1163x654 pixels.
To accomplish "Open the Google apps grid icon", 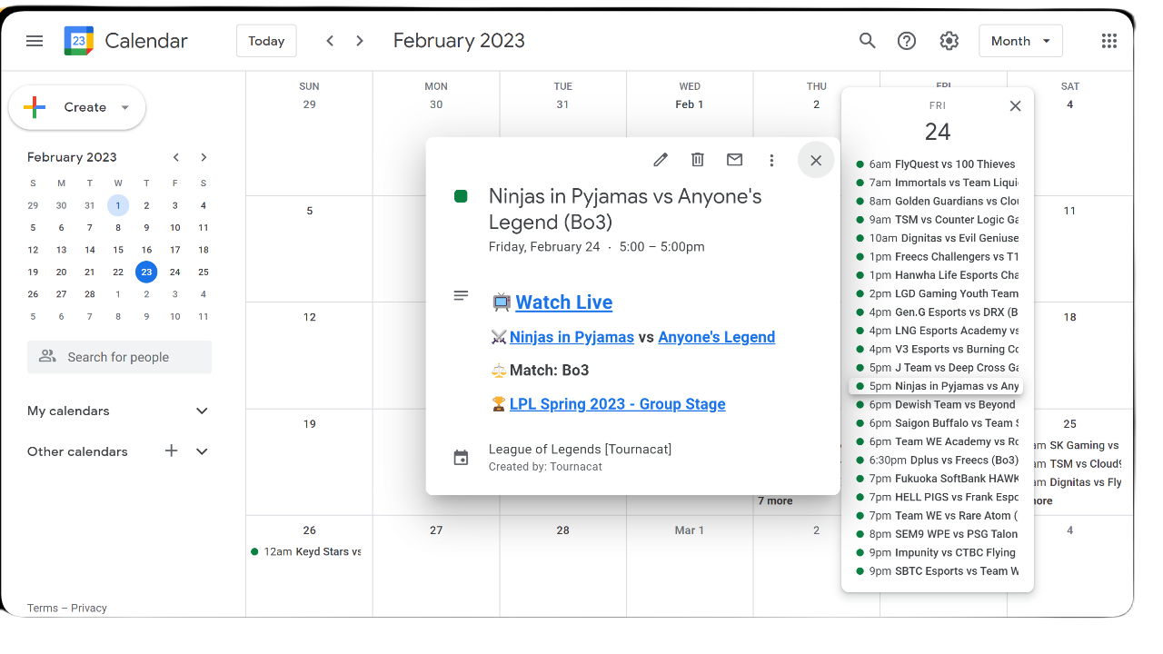I will (x=1108, y=40).
